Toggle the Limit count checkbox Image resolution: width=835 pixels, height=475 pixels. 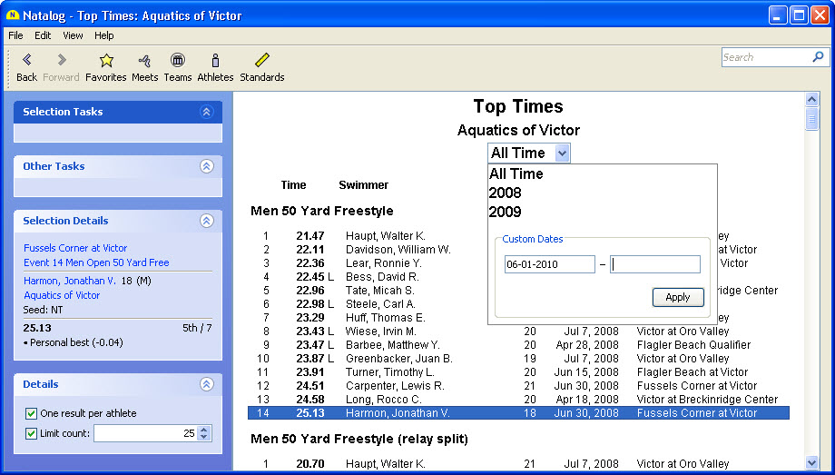click(x=32, y=434)
